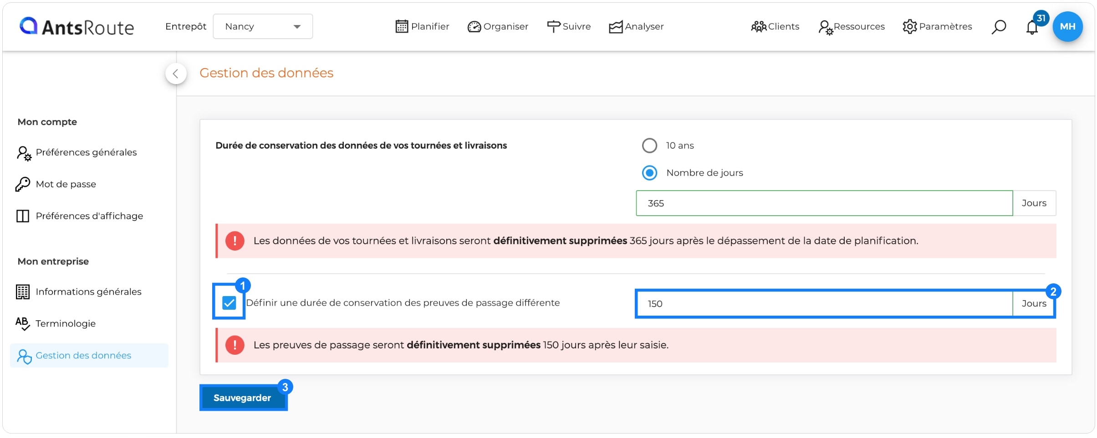
Task: Click the Clients group icon
Action: point(759,27)
